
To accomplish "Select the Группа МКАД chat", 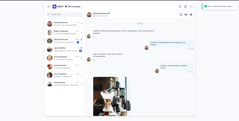I will [65, 49].
